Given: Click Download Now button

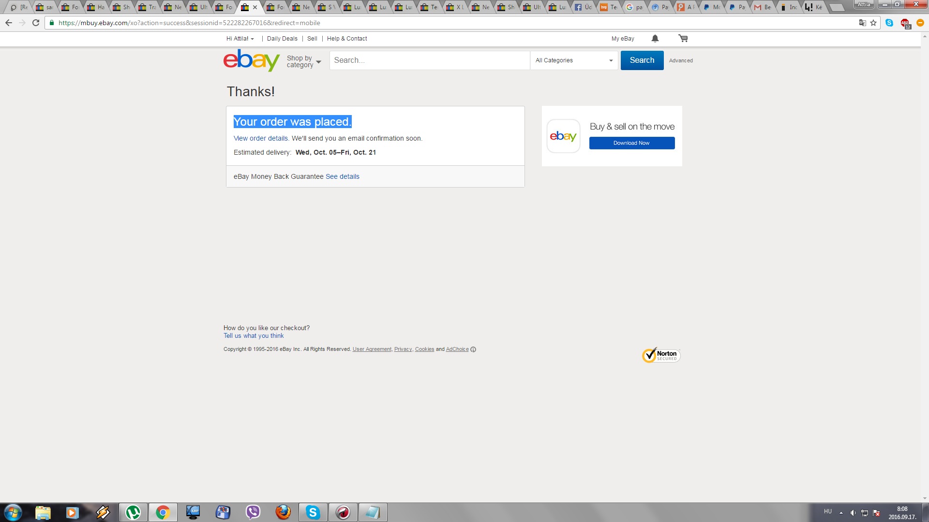Looking at the screenshot, I should point(632,143).
